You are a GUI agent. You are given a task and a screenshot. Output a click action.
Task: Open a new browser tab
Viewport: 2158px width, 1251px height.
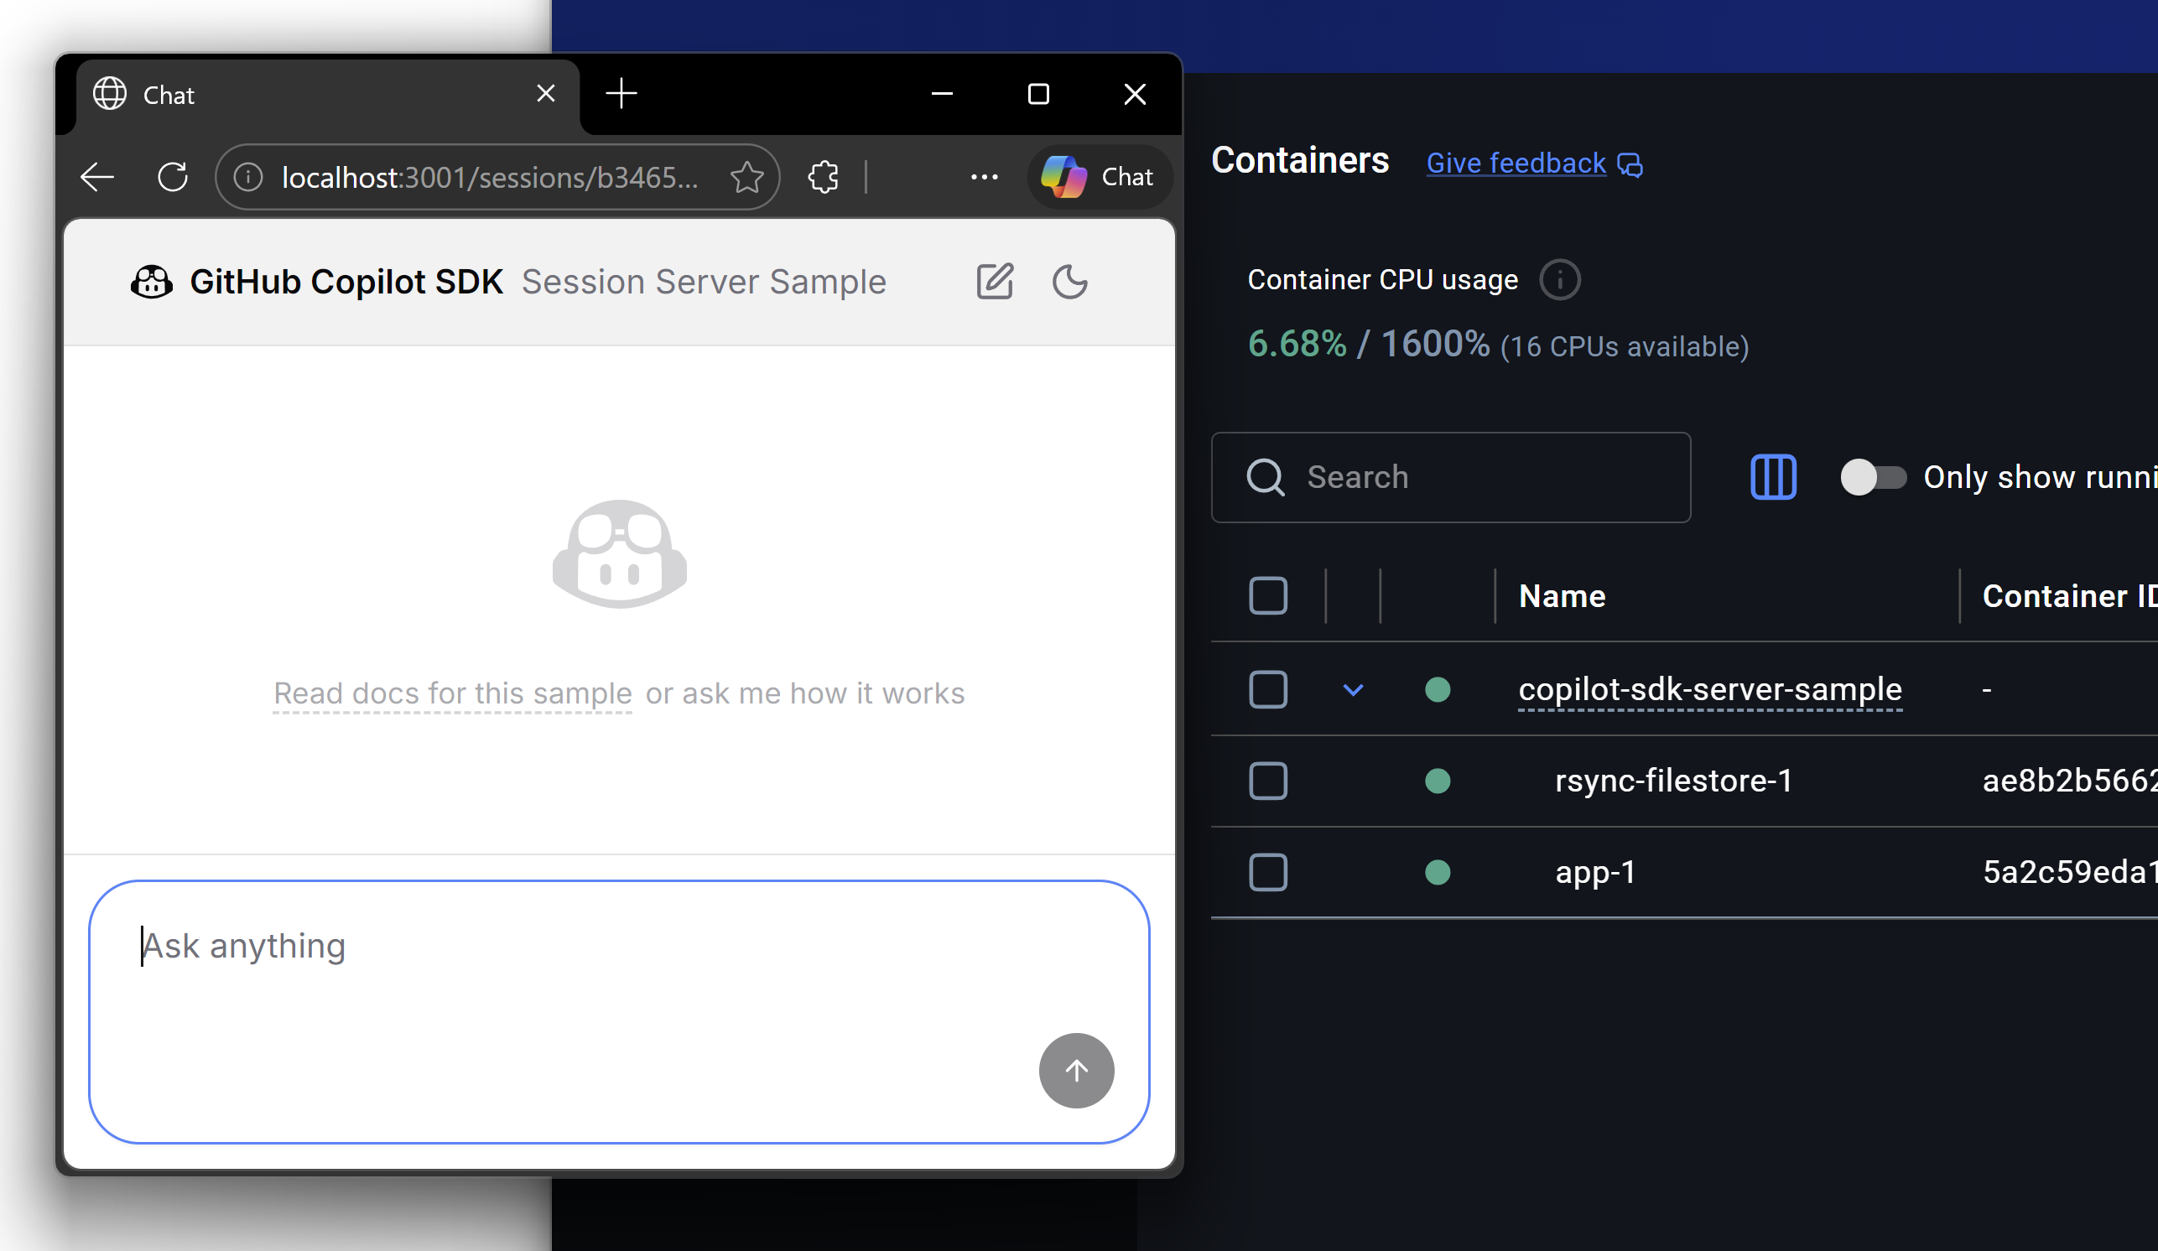[621, 93]
